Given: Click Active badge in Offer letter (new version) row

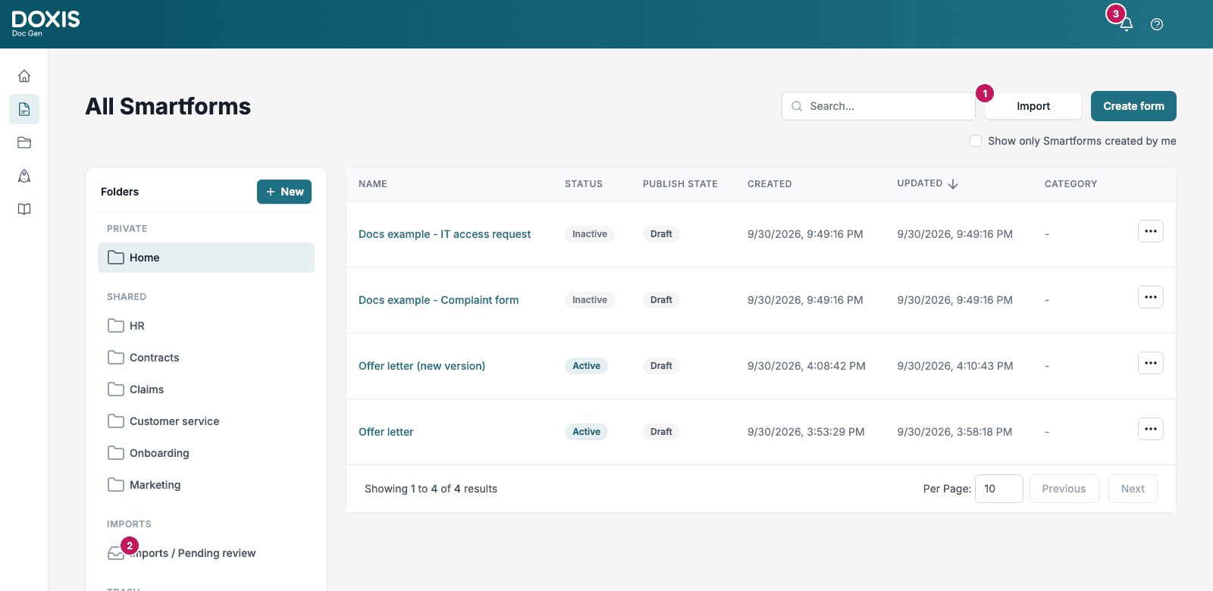Looking at the screenshot, I should coord(586,366).
